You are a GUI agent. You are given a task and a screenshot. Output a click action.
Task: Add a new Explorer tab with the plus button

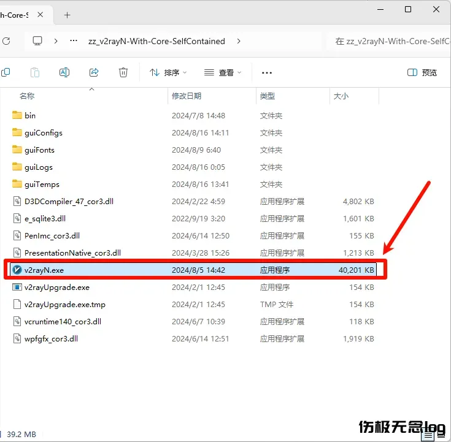[x=67, y=15]
